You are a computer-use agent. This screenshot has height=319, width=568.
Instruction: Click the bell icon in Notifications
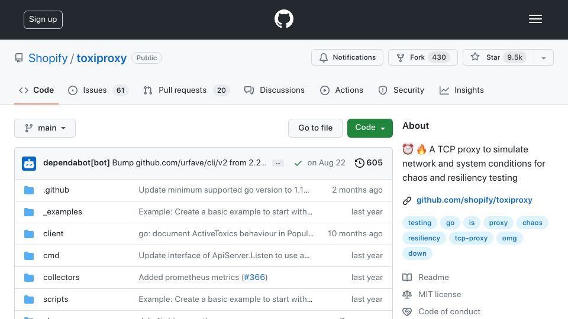pyautogui.click(x=324, y=57)
